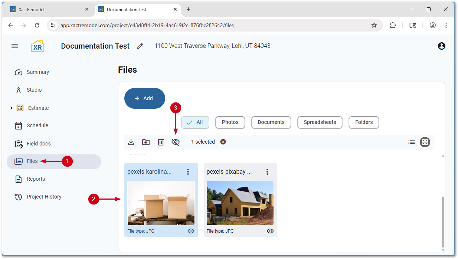Expand the Estimate menu arrow
The image size is (458, 259).
(x=12, y=108)
